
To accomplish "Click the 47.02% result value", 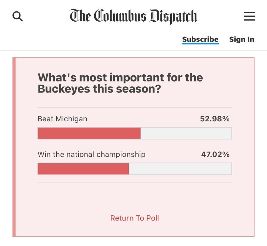I will [215, 154].
